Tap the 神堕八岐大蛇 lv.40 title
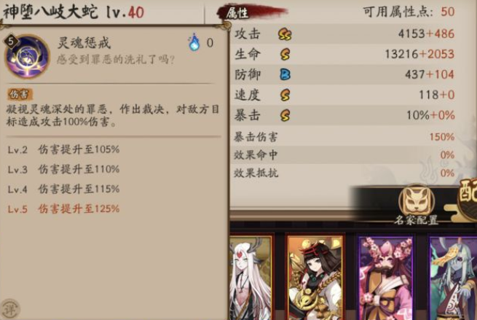Viewport: 477px width, 320px height. point(73,12)
